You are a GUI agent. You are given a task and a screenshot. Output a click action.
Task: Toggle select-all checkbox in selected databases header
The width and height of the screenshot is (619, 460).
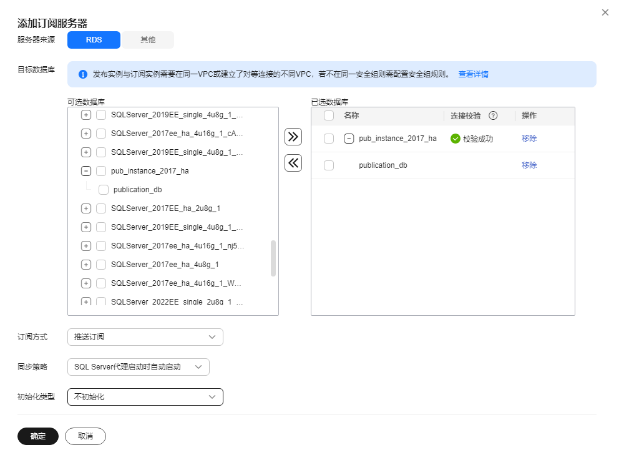point(328,115)
